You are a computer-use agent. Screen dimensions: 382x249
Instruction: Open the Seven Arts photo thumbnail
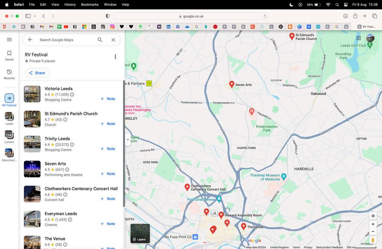[32, 169]
